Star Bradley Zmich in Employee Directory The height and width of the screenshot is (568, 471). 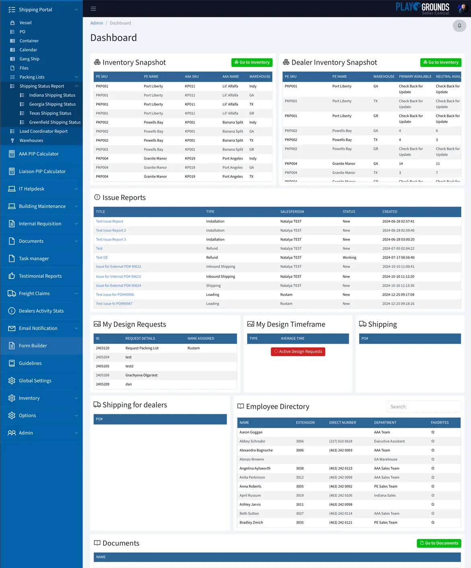(433, 522)
